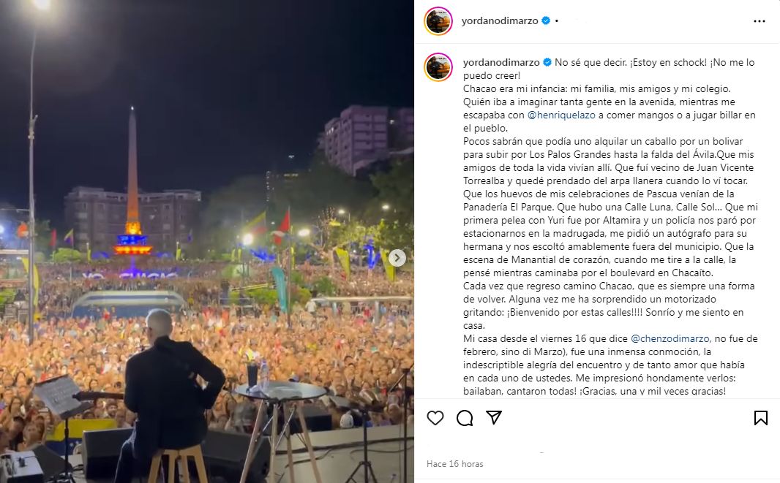Open yordanodimarzo username in the caption
This screenshot has width=780, height=483.
tap(501, 62)
